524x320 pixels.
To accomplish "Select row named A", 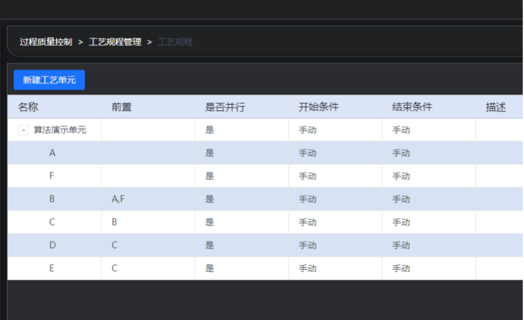I will click(52, 153).
